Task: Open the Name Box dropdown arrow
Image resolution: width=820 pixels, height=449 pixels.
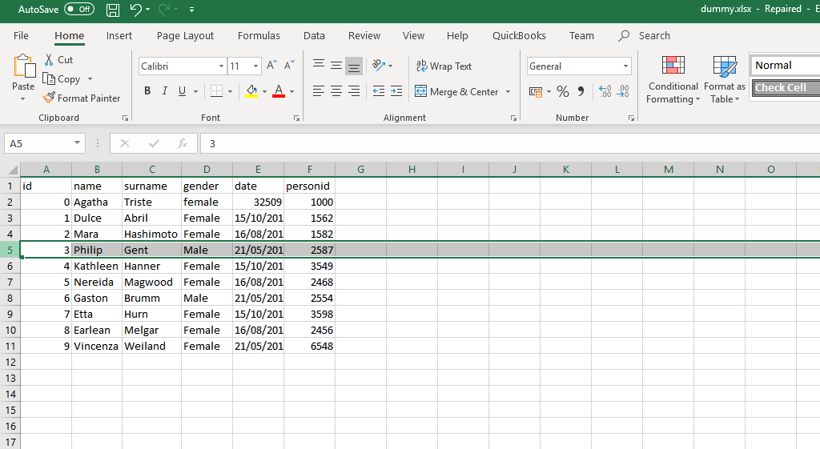Action: click(77, 144)
